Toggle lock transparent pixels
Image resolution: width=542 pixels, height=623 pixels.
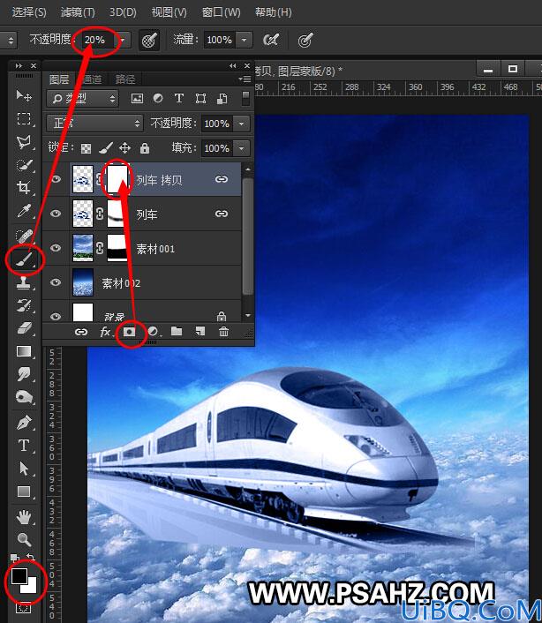(x=86, y=148)
